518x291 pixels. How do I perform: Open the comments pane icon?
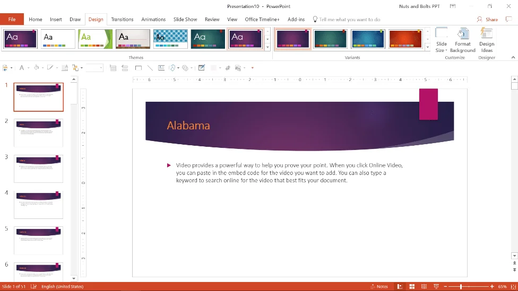[509, 20]
